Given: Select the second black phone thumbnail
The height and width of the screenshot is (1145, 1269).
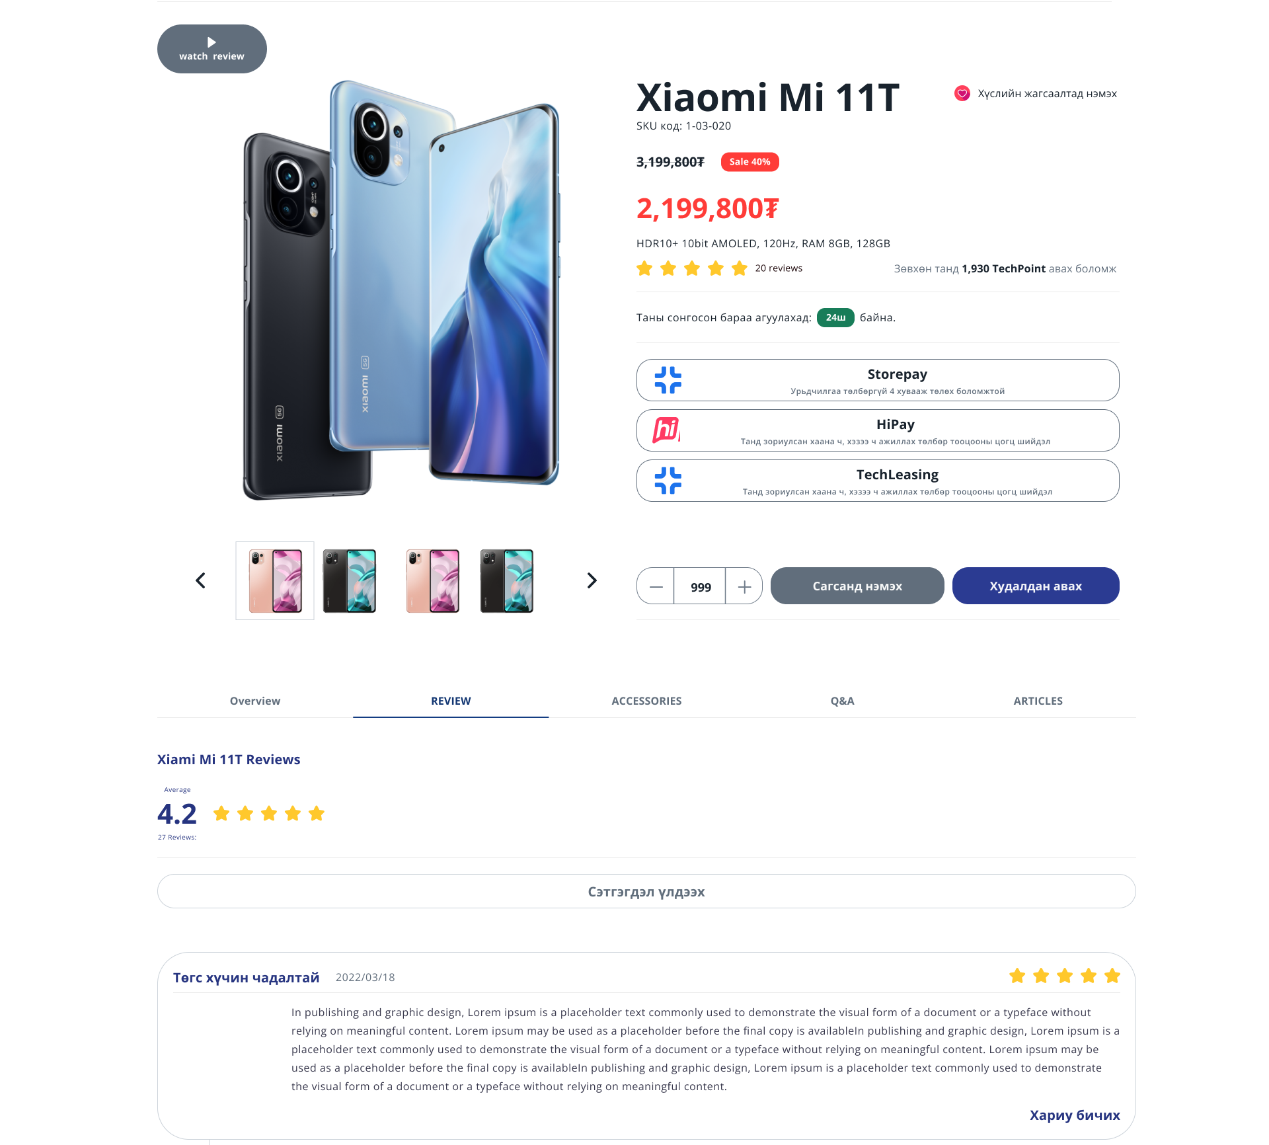Looking at the screenshot, I should (506, 581).
